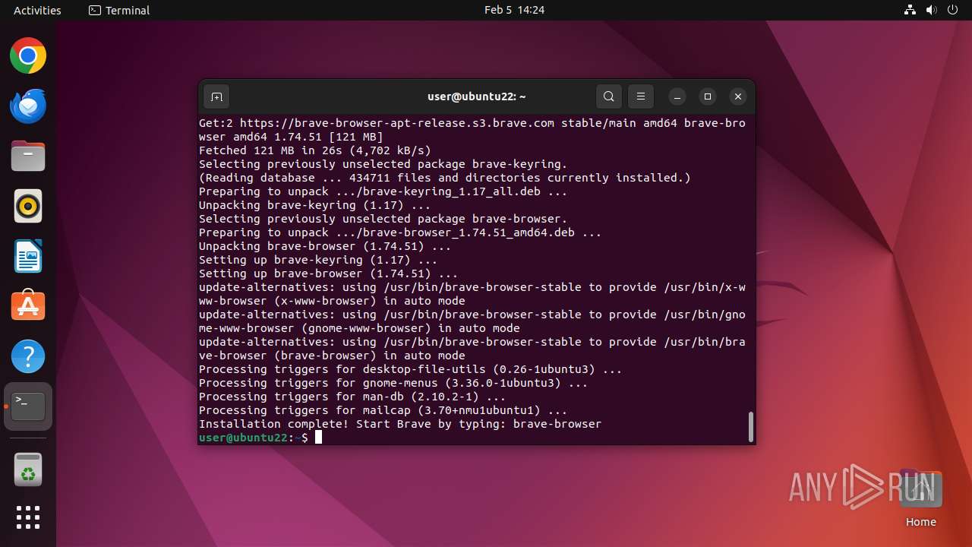Click the 'Installation complete!' line
972x547 pixels.
[400, 424]
